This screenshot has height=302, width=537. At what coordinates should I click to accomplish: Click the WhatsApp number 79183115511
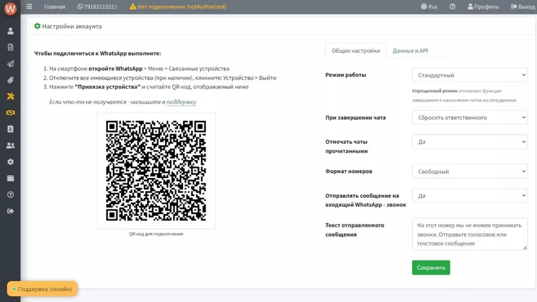(97, 7)
